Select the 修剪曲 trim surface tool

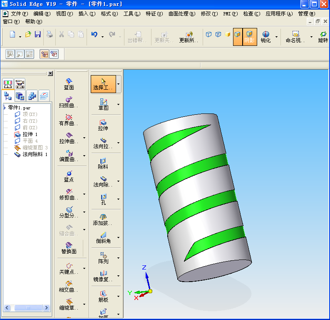(x=68, y=194)
